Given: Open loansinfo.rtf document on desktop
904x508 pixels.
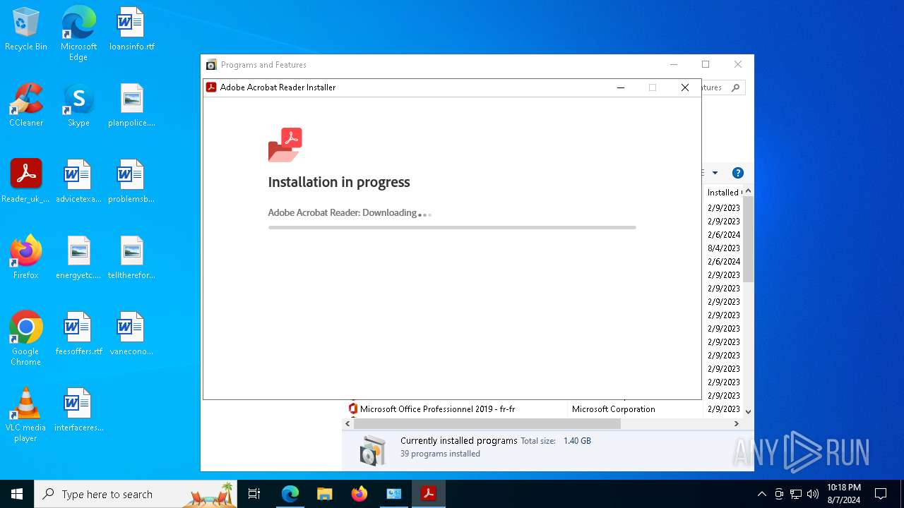Looking at the screenshot, I should point(131,30).
